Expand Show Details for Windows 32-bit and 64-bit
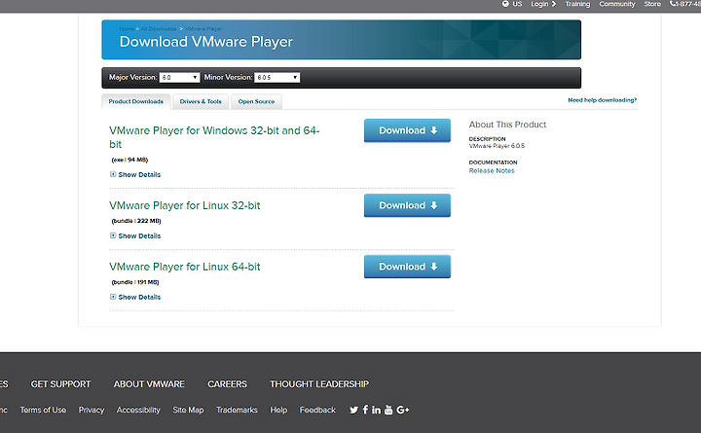Image resolution: width=701 pixels, height=433 pixels. (x=135, y=174)
